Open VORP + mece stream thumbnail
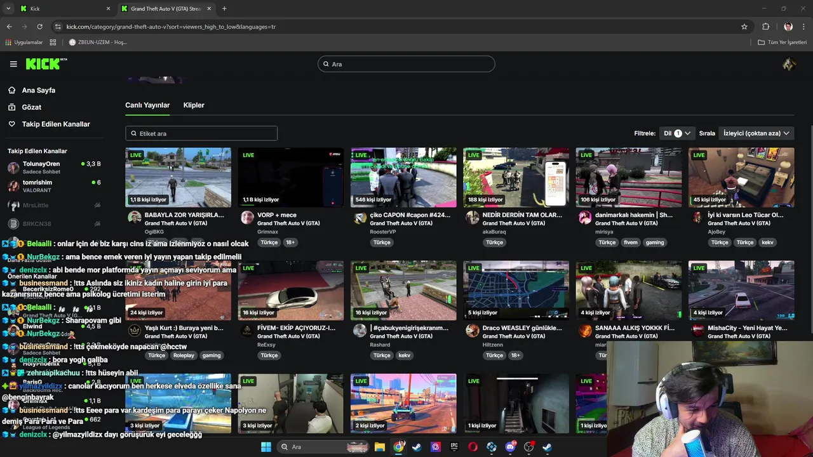813x457 pixels. (290, 177)
